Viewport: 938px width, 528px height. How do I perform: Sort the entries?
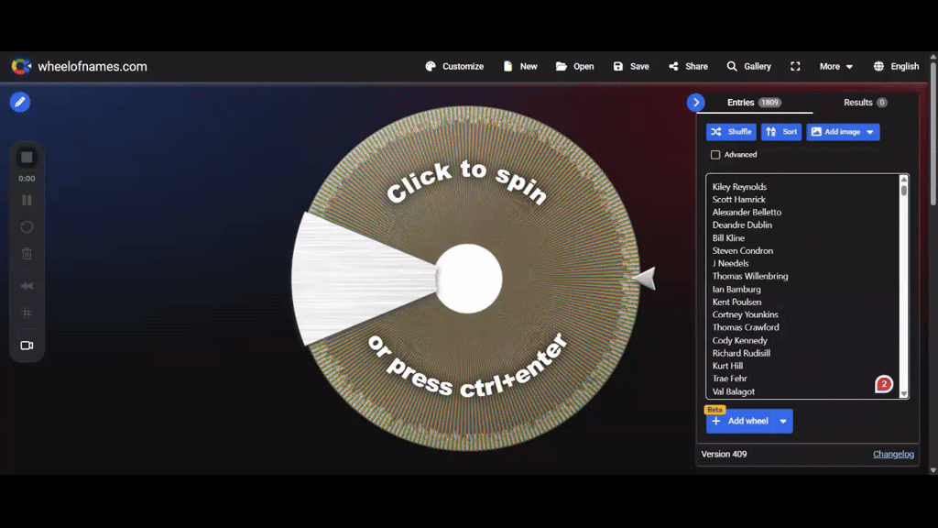coord(781,132)
